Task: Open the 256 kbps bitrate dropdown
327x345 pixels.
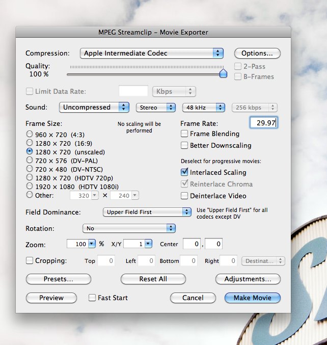Action: (x=255, y=108)
